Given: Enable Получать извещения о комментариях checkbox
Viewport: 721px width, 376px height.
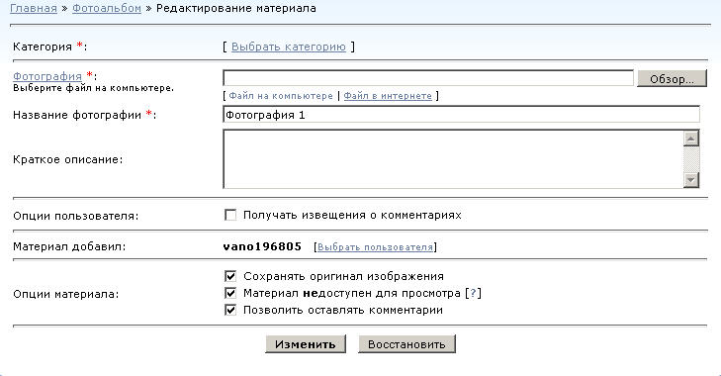Looking at the screenshot, I should pyautogui.click(x=230, y=215).
